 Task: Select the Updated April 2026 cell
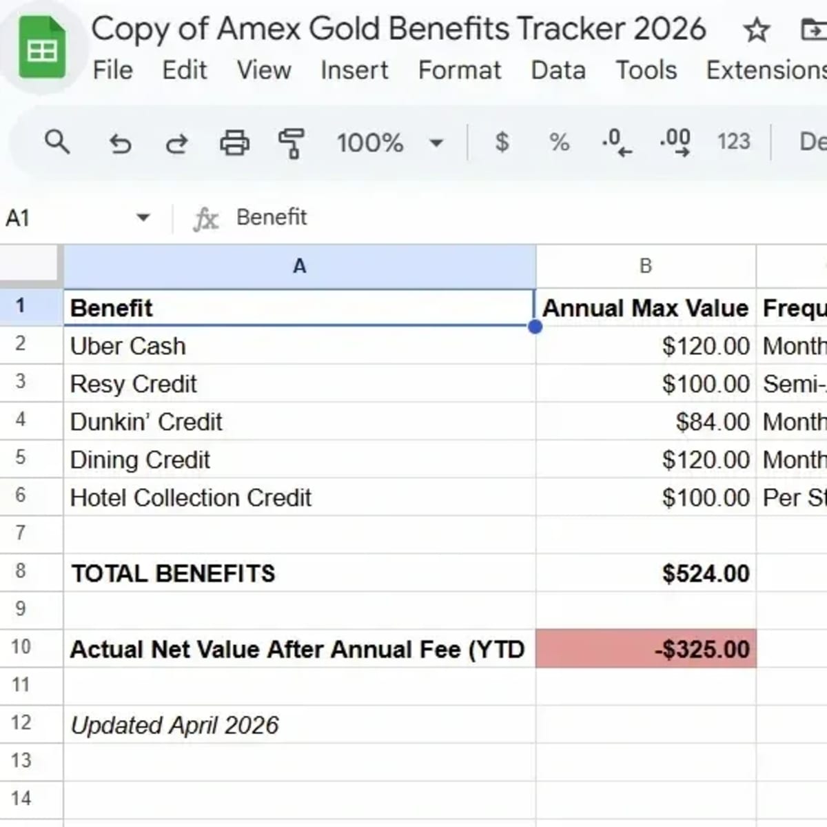300,724
